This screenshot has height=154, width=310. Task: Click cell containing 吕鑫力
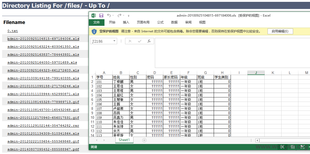click(x=121, y=117)
